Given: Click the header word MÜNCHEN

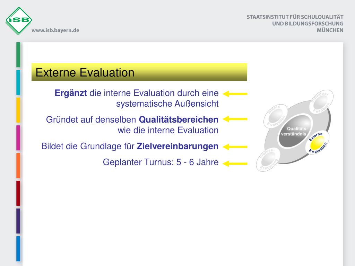Looking at the screenshot, I should click(x=330, y=30).
